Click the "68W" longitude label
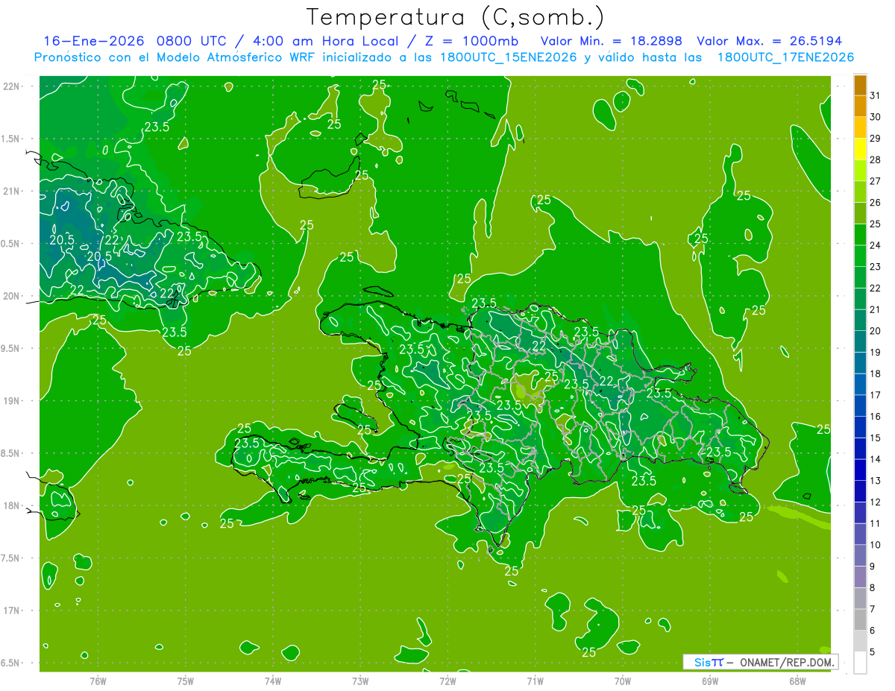The width and height of the screenshot is (895, 691). point(797,681)
